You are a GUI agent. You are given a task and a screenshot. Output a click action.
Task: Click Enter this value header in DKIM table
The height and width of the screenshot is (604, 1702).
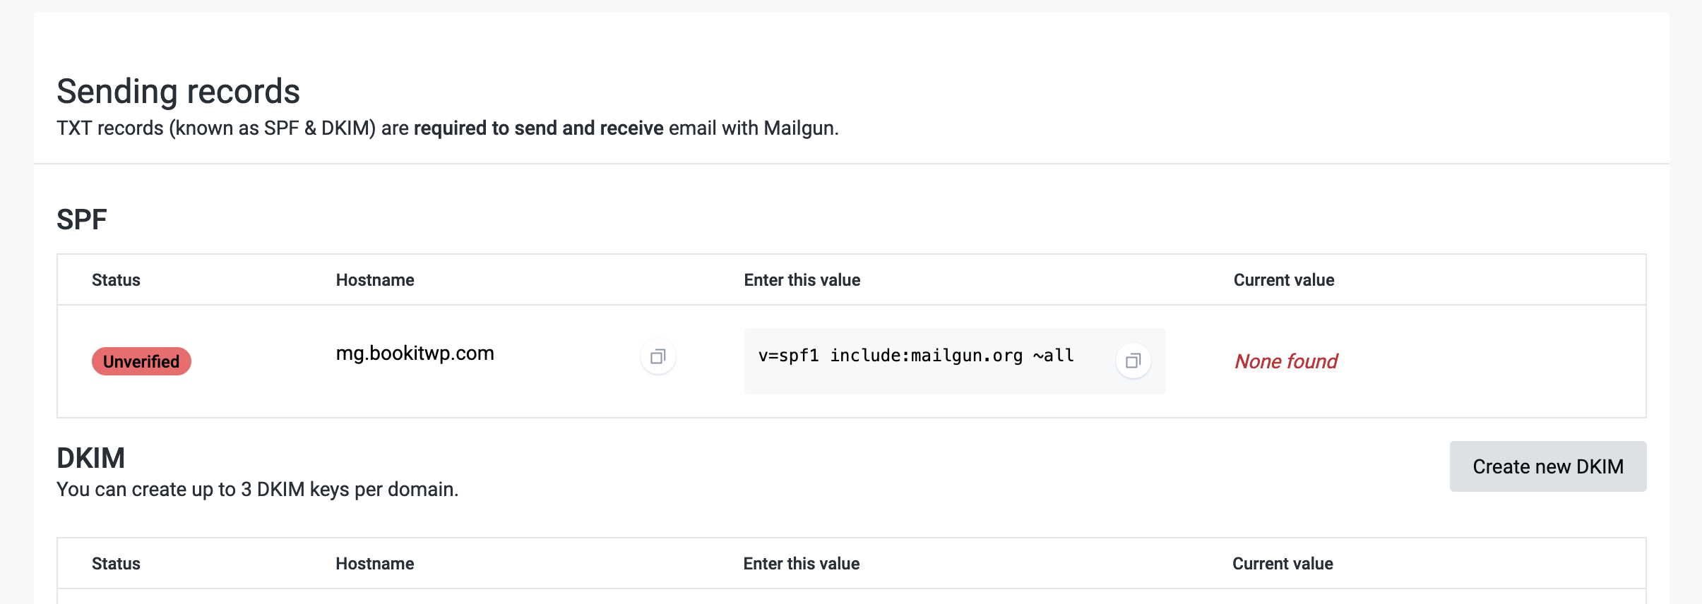coord(801,564)
